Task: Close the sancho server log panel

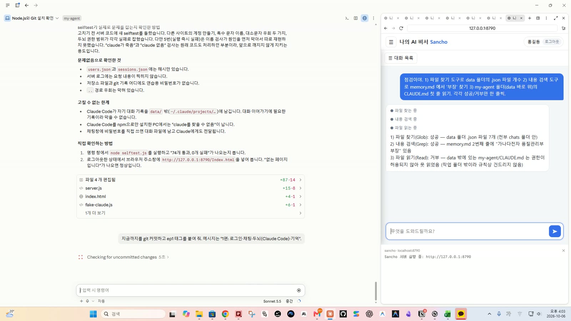Action: [x=564, y=251]
